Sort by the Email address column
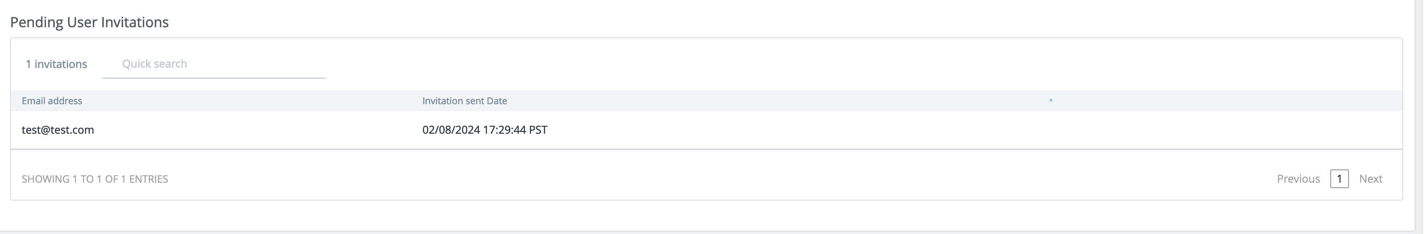The width and height of the screenshot is (1424, 234). (x=52, y=101)
